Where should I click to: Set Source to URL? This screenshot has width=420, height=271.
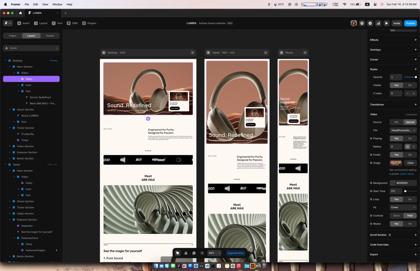(x=396, y=122)
